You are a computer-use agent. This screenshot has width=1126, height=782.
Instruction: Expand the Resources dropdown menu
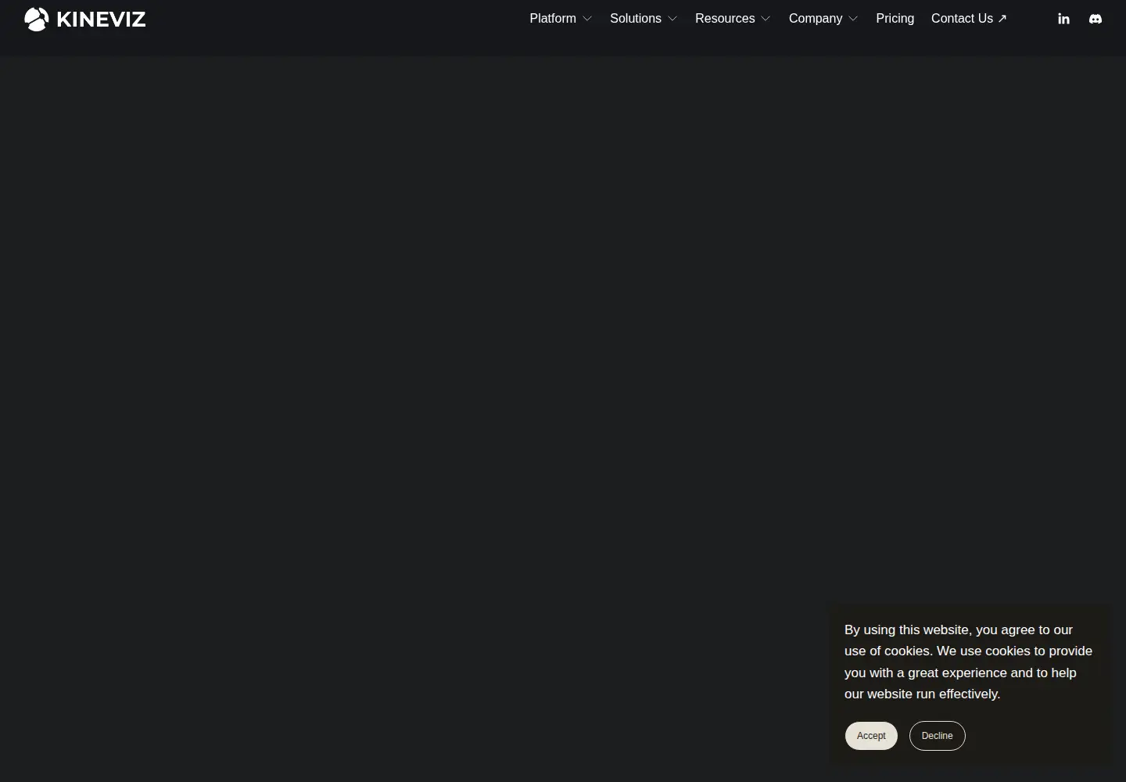tap(733, 19)
